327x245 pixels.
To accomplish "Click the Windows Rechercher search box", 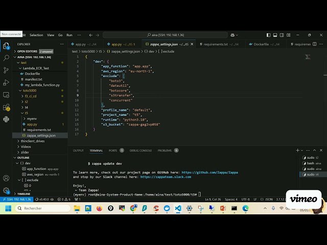I will coord(43,208).
